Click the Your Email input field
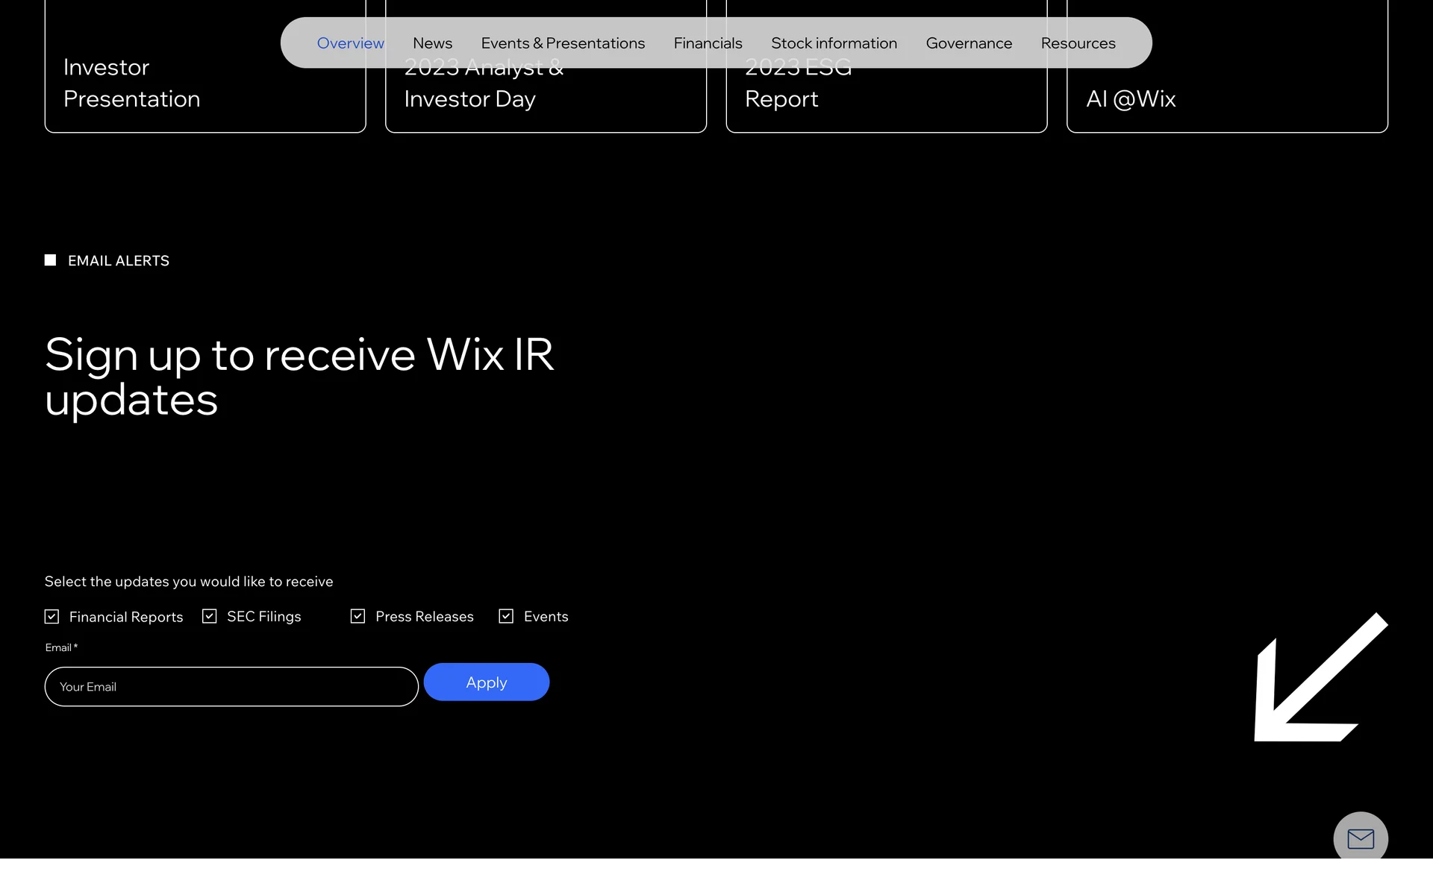Viewport: 1433px width, 895px height. (231, 687)
